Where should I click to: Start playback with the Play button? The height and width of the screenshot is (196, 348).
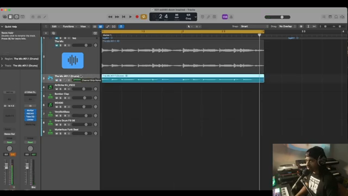pos(130,17)
